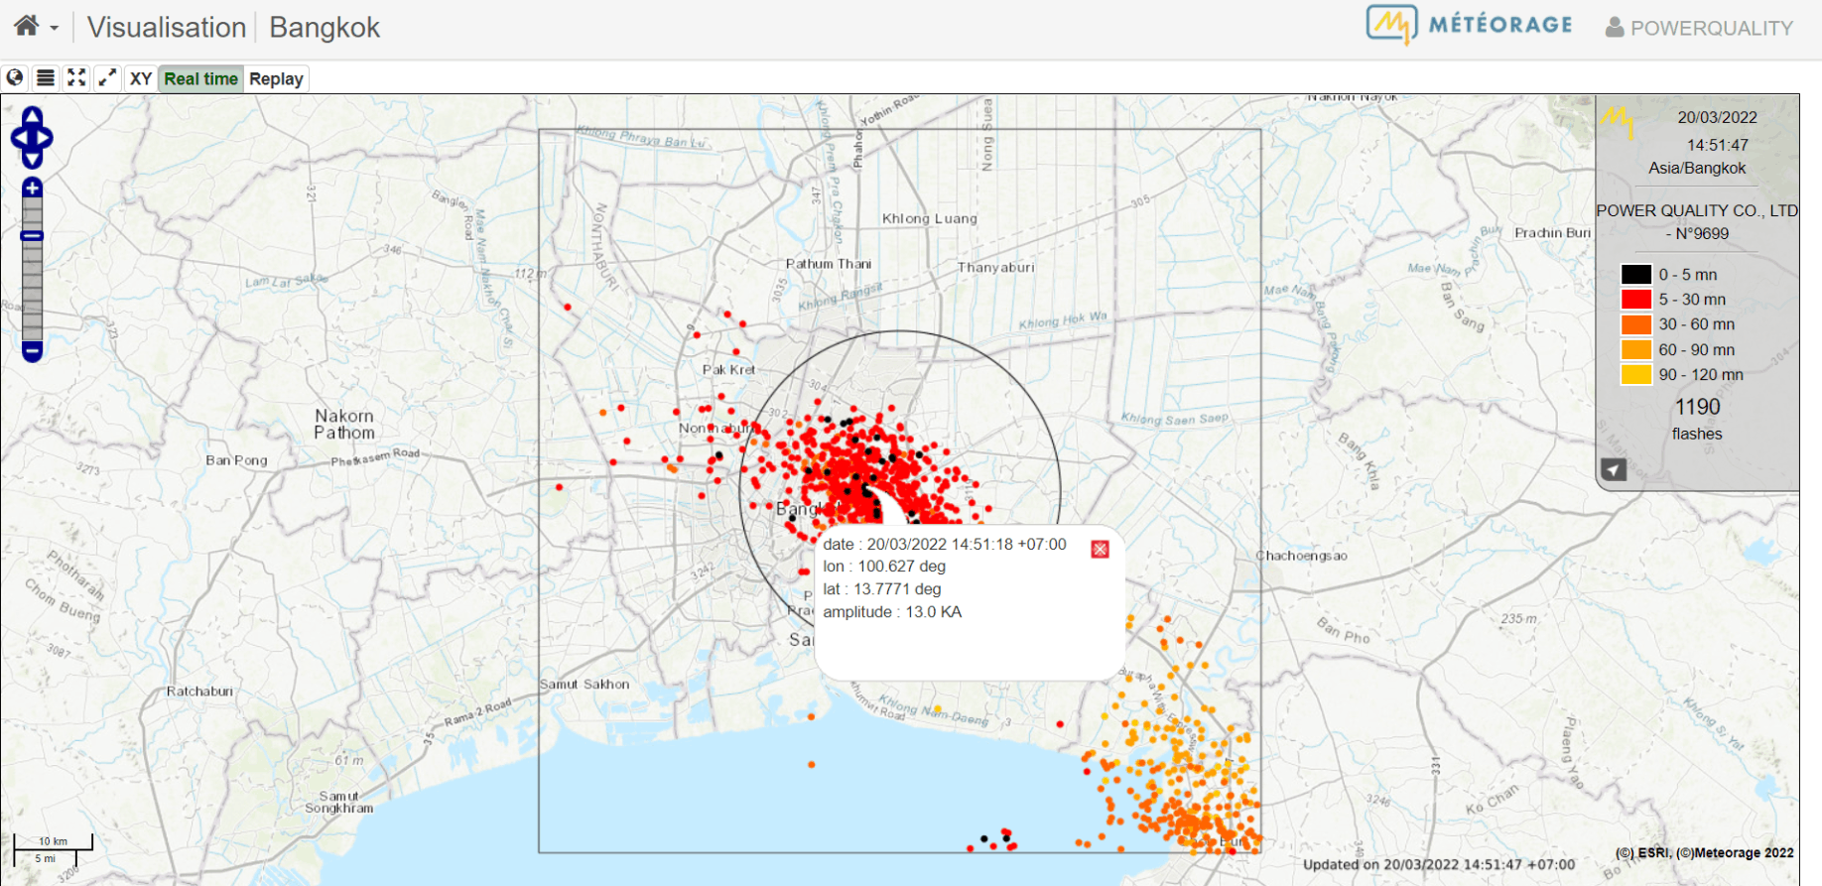Click the yellow lightning logo in the legend

(1617, 121)
